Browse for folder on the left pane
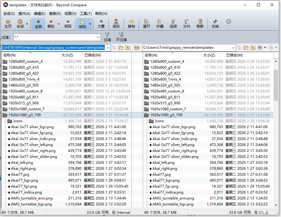Screen dimensions: 281x217 (121, 48)
